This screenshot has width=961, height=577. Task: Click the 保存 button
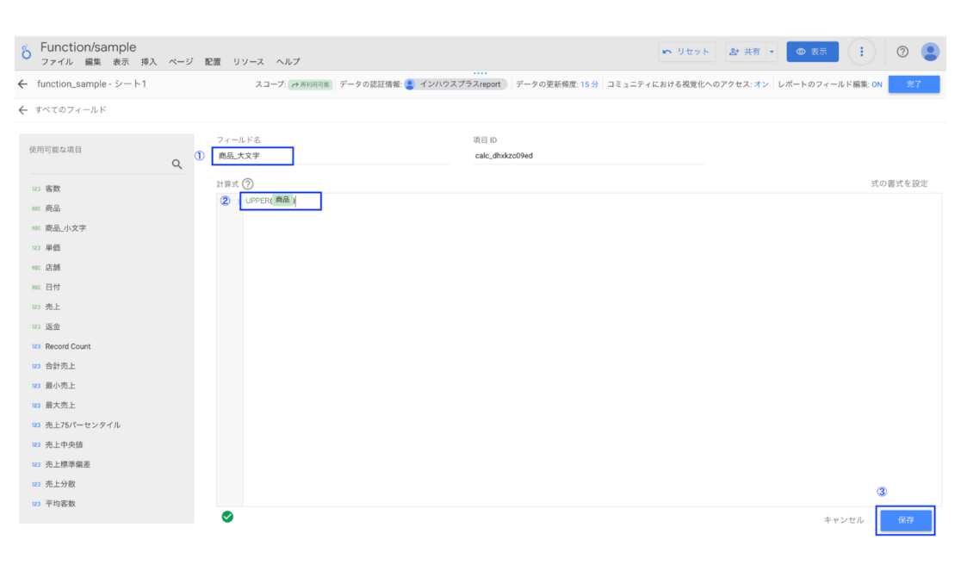pyautogui.click(x=905, y=520)
